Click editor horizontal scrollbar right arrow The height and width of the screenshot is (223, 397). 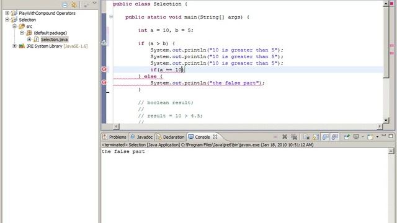[x=380, y=126]
